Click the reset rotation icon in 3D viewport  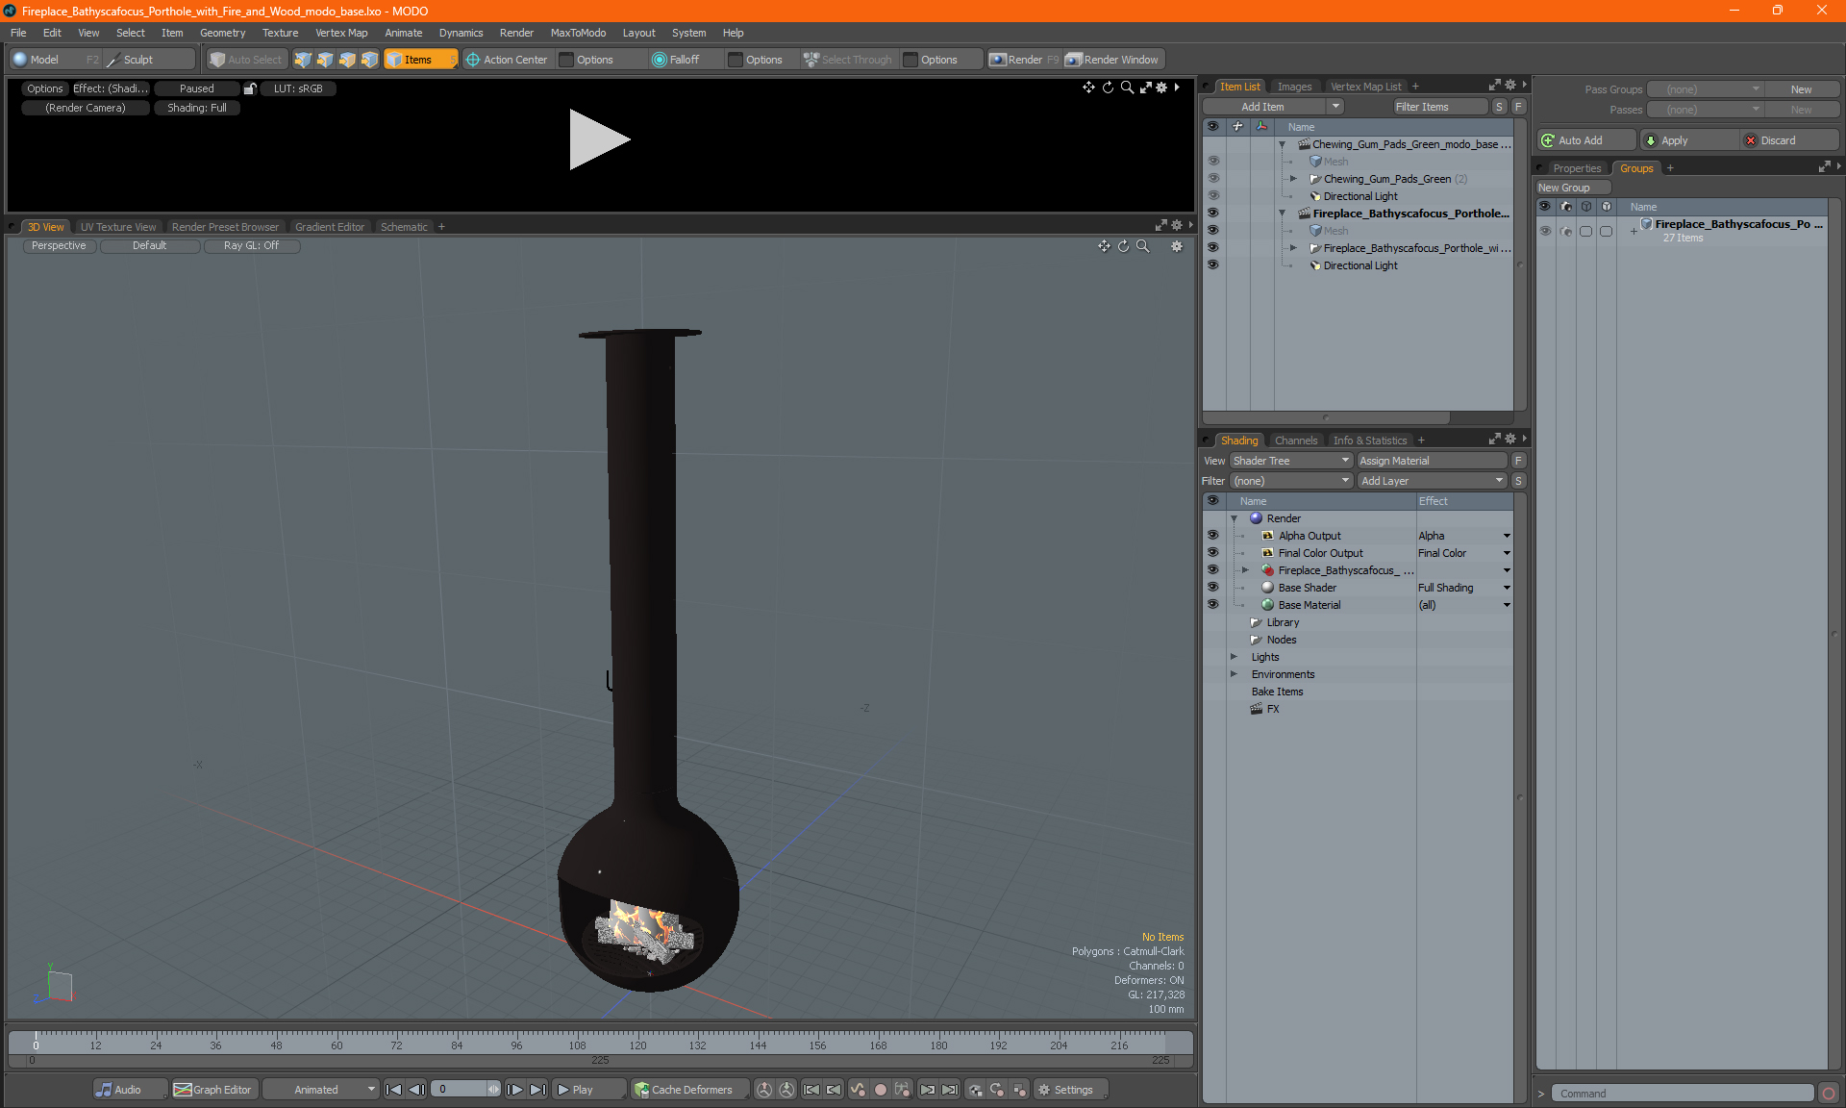pyautogui.click(x=1123, y=246)
